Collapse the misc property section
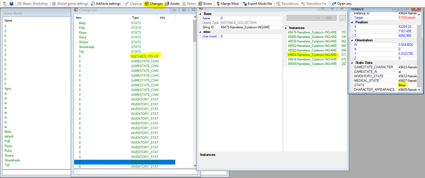Viewport: 425px width, 178px height. point(200,32)
